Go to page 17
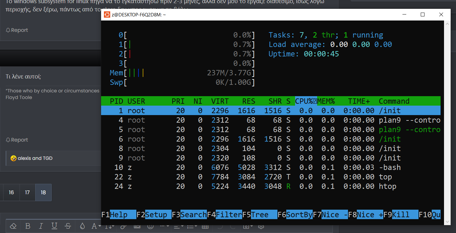This screenshot has height=233, width=456. coord(27,192)
